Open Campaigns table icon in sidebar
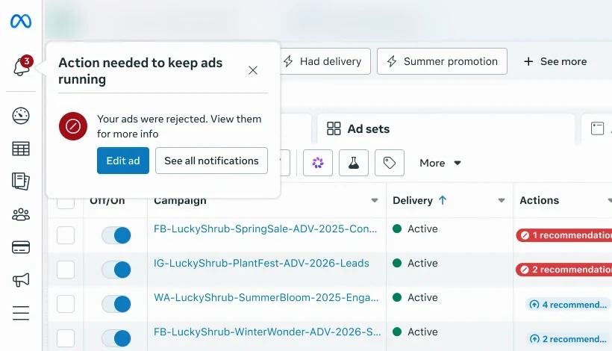This screenshot has width=612, height=351. (21, 149)
